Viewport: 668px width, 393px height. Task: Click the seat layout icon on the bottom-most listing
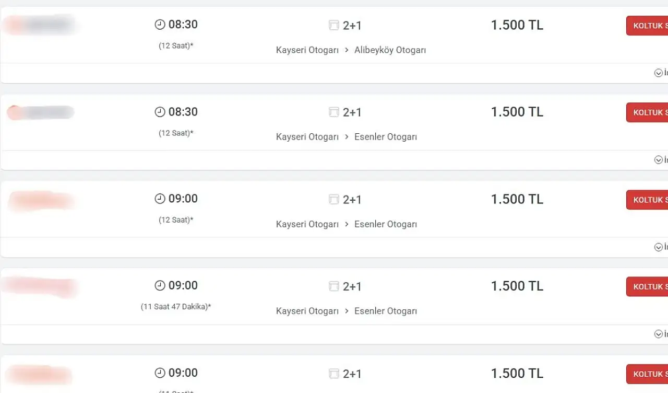(334, 374)
